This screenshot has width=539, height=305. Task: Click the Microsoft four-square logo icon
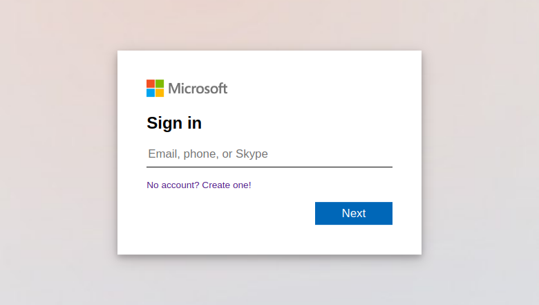click(155, 89)
